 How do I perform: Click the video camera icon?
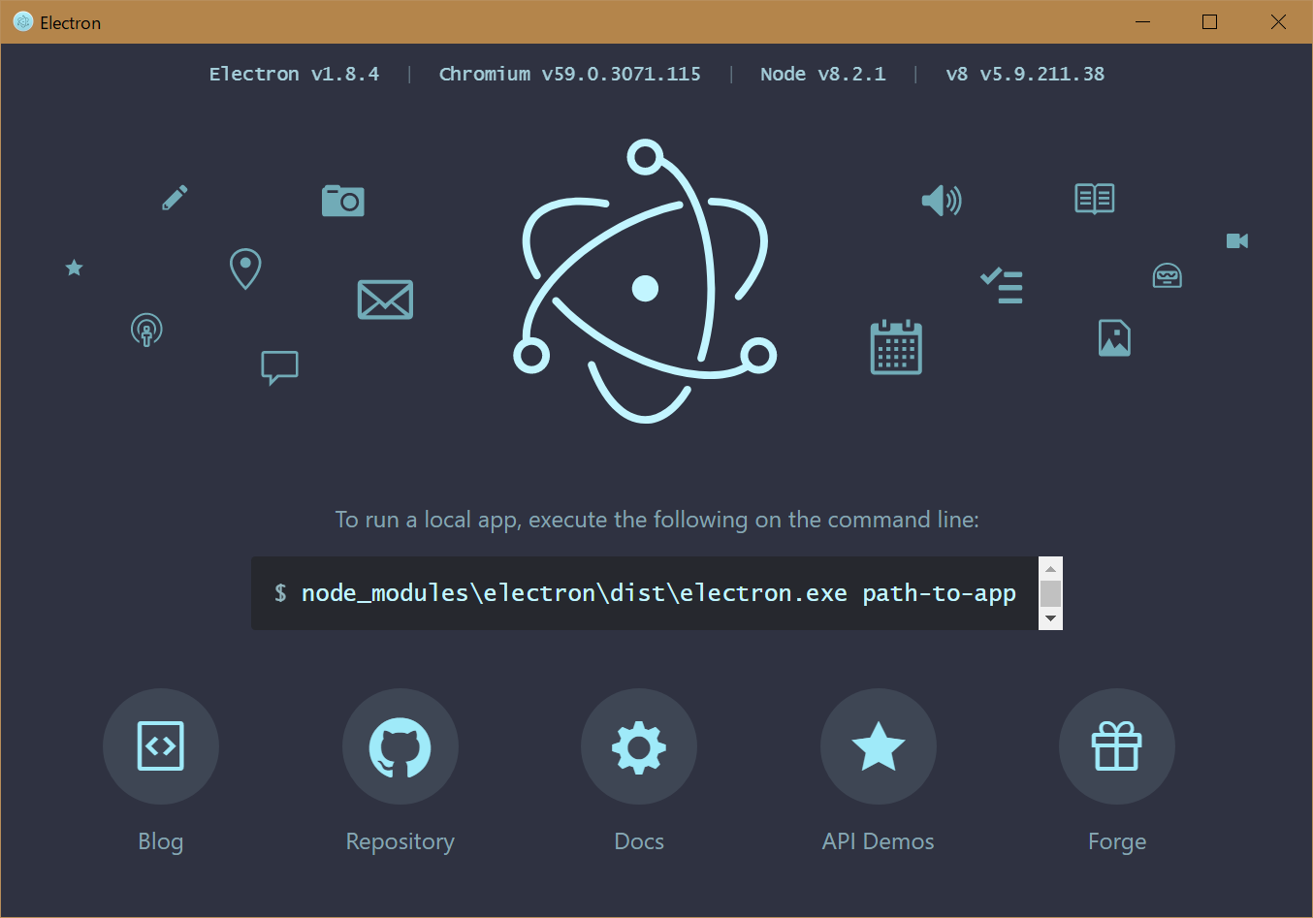pyautogui.click(x=1237, y=240)
